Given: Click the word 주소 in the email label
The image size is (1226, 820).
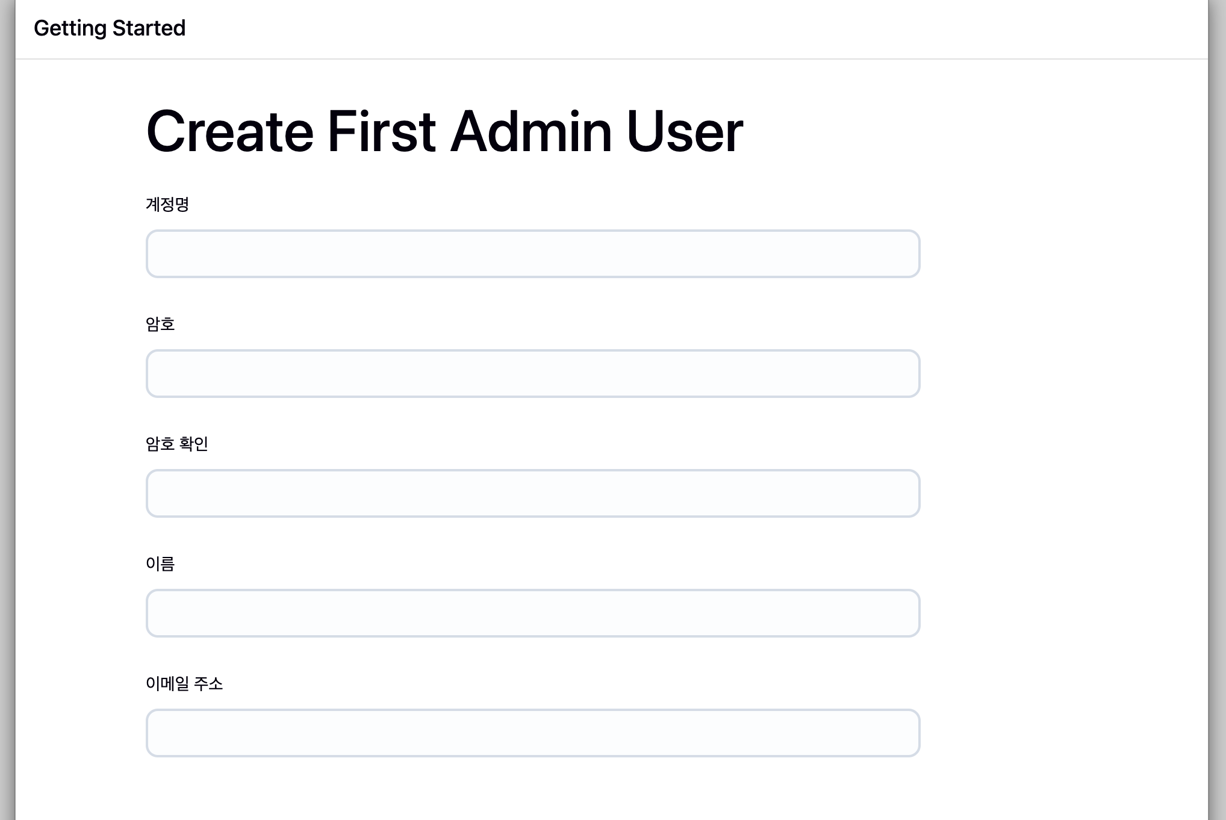Looking at the screenshot, I should coord(208,684).
